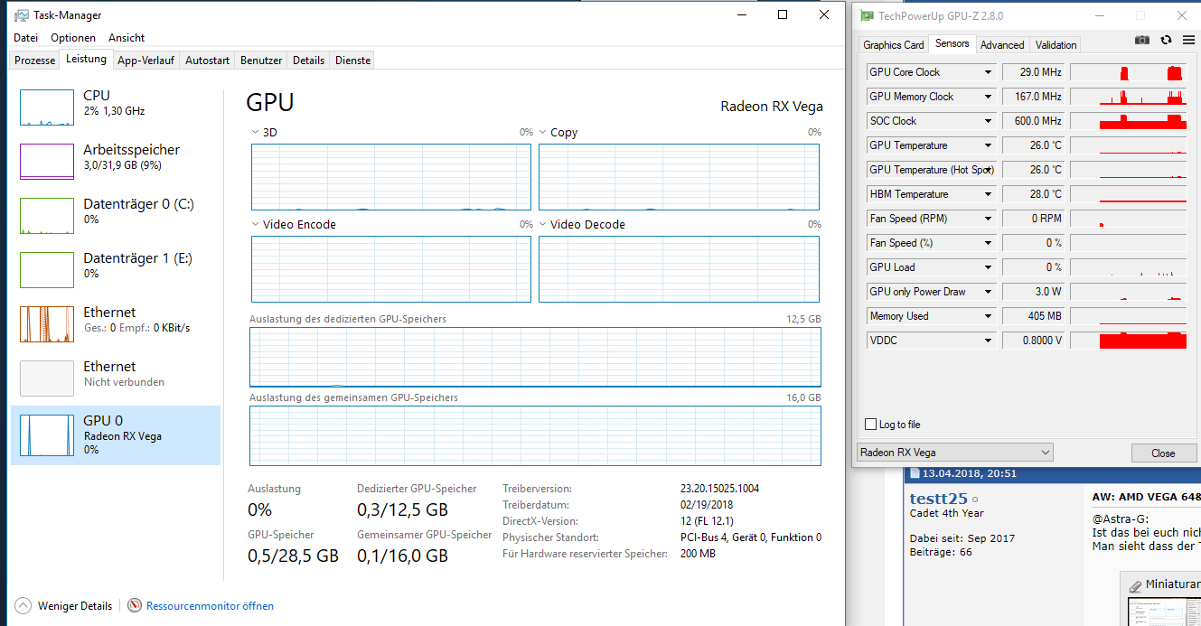Open the GPU Core Clock sensor dropdown
This screenshot has width=1201, height=626.
click(x=988, y=72)
